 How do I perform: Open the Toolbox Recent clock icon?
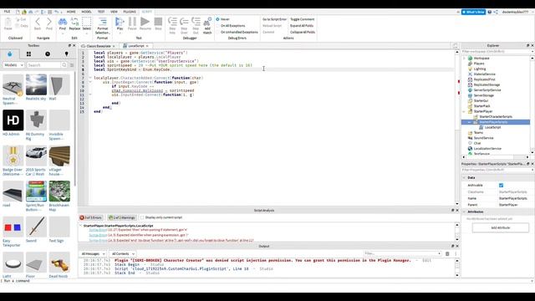pyautogui.click(x=48, y=54)
